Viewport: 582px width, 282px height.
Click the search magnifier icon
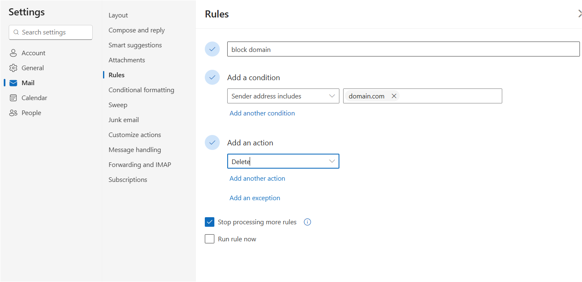(16, 32)
